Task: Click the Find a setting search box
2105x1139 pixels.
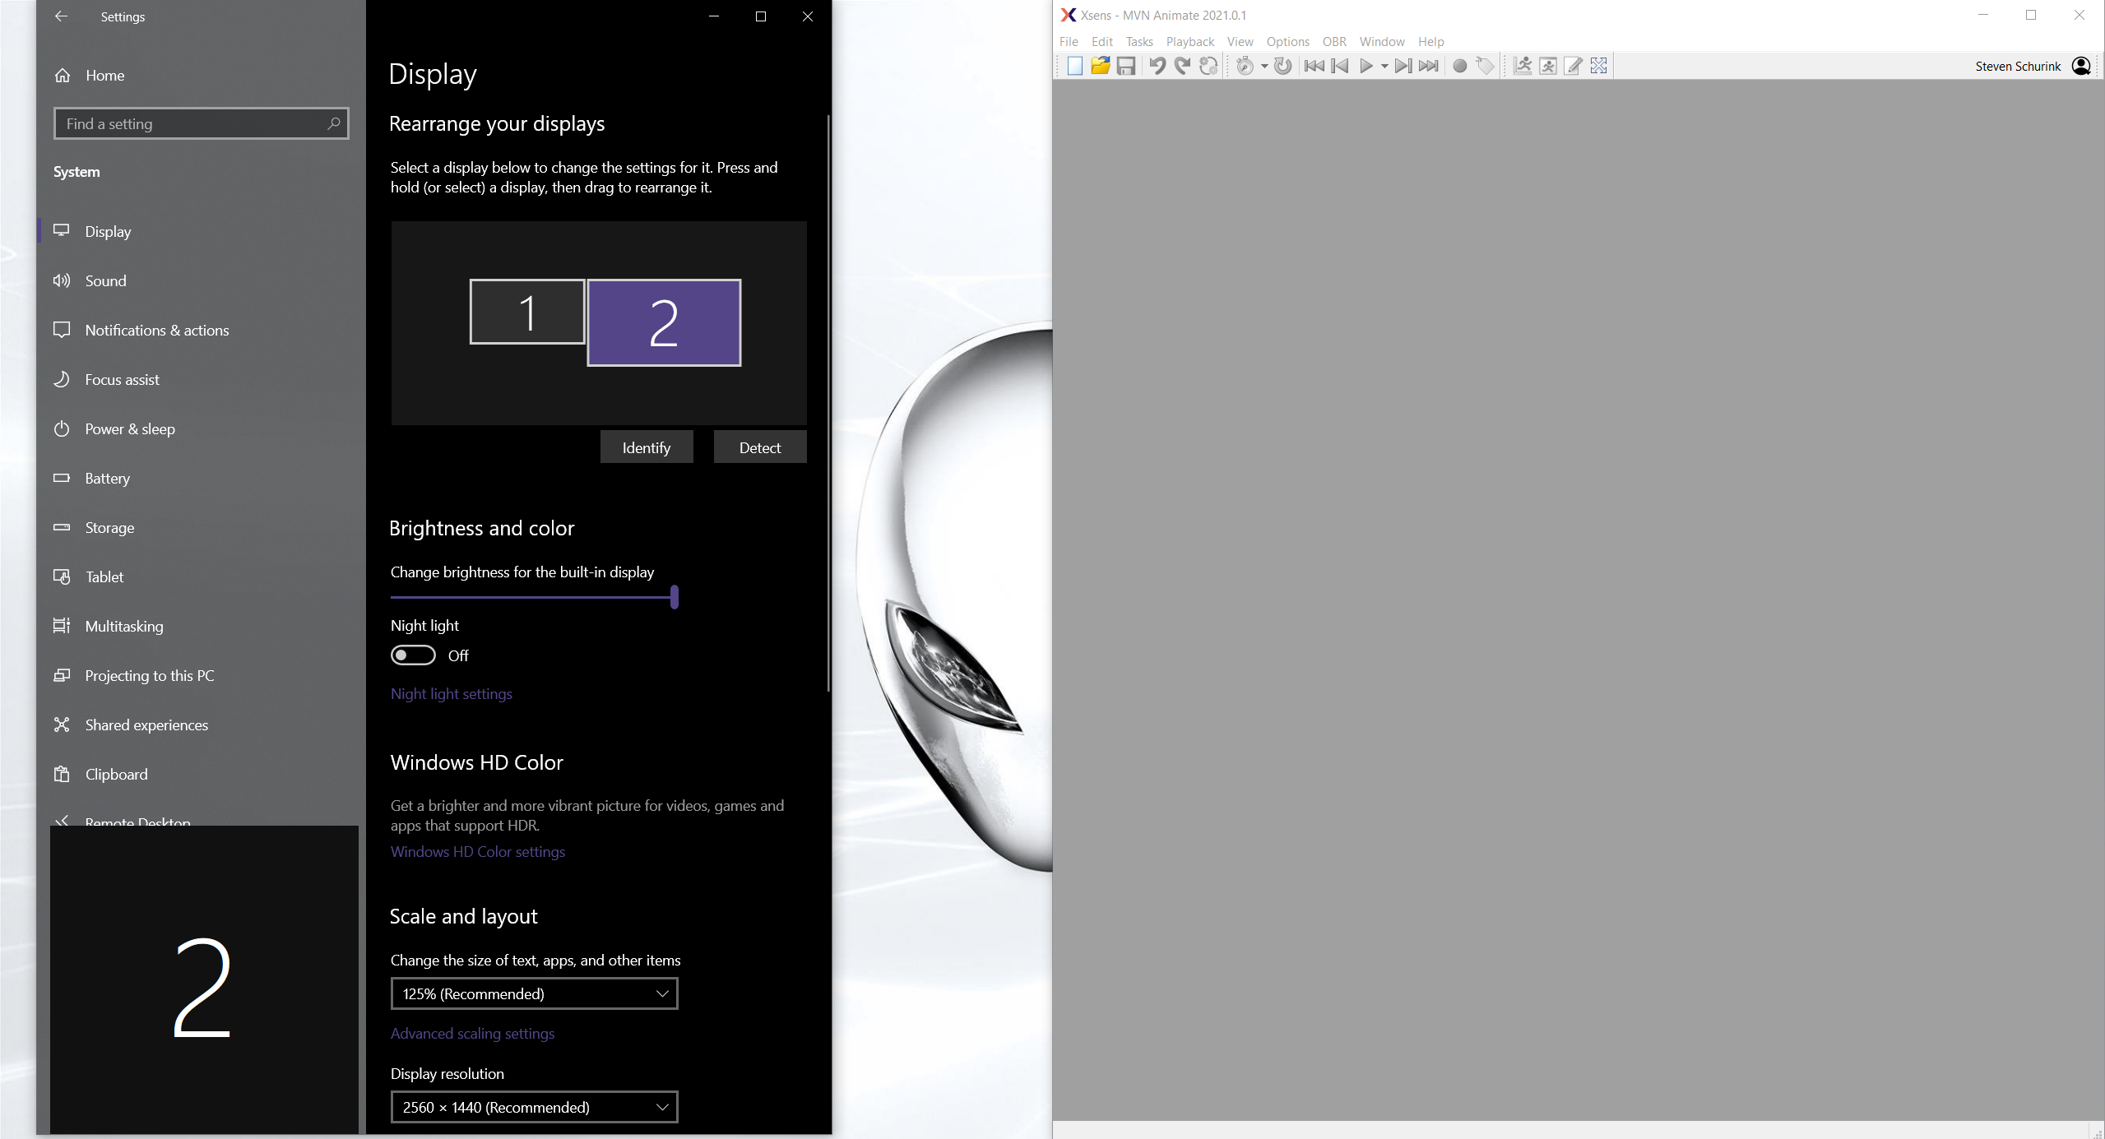Action: [202, 123]
